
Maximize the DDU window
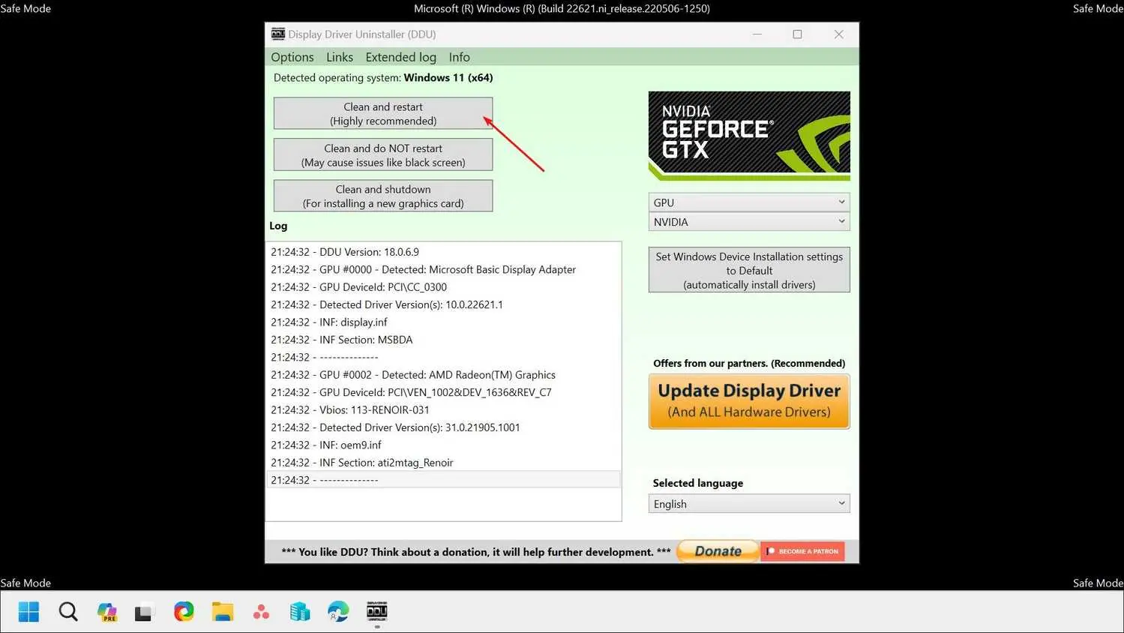(798, 34)
